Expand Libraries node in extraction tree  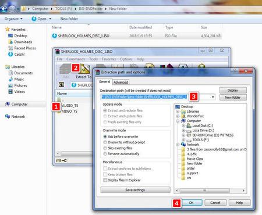(x=178, y=112)
